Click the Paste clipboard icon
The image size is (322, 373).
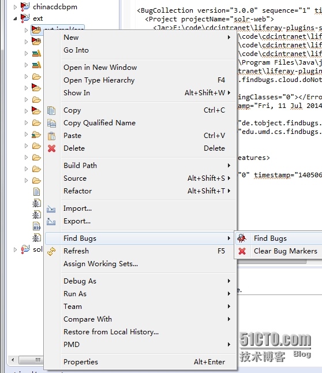(51, 136)
